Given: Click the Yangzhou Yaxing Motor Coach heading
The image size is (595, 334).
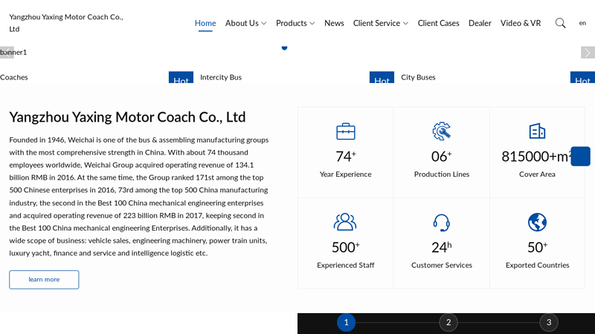Looking at the screenshot, I should pyautogui.click(x=127, y=117).
